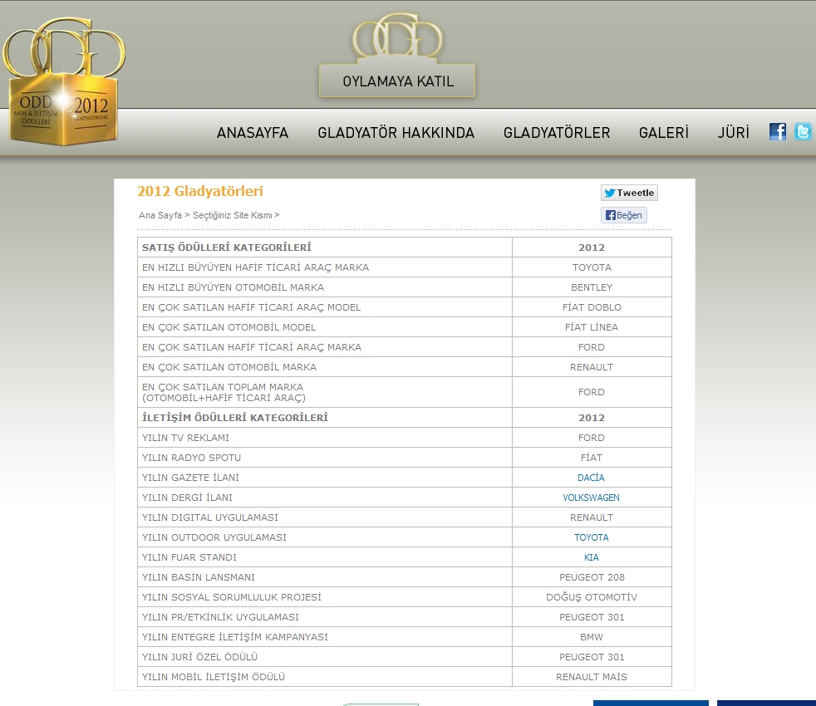Open TOYOTA link in Yılın Outdoor Uygulaması row
The height and width of the screenshot is (706, 816).
tap(591, 537)
